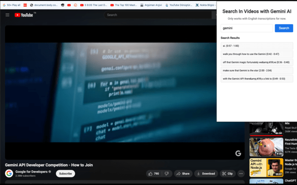The width and height of the screenshot is (297, 185).
Task: Open the YouTube hamburger guide menu
Action: coord(7,15)
